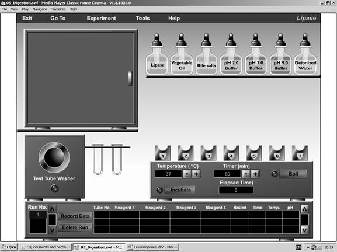Choose the pH 2.0 Buffer bottle
Viewport: 337px width, 252px height.
[x=231, y=54]
